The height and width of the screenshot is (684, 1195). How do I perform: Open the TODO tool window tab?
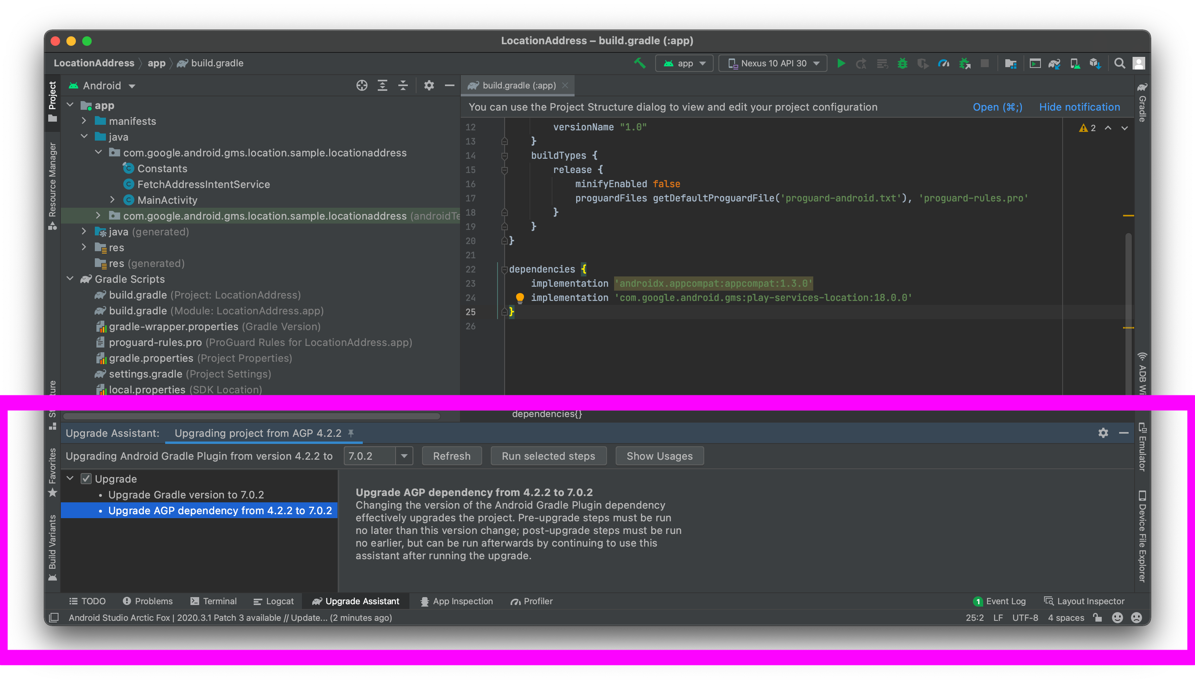tap(87, 601)
